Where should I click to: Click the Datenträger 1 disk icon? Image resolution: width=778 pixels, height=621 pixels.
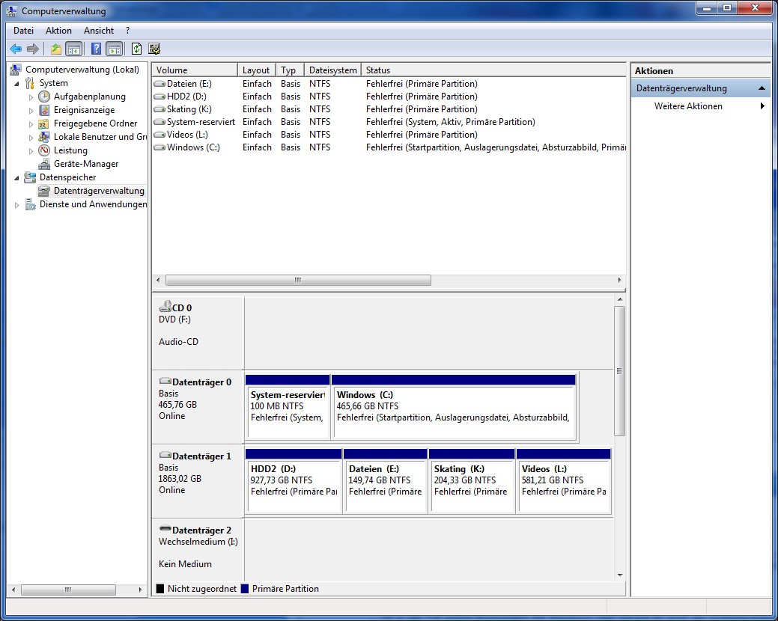tap(165, 455)
